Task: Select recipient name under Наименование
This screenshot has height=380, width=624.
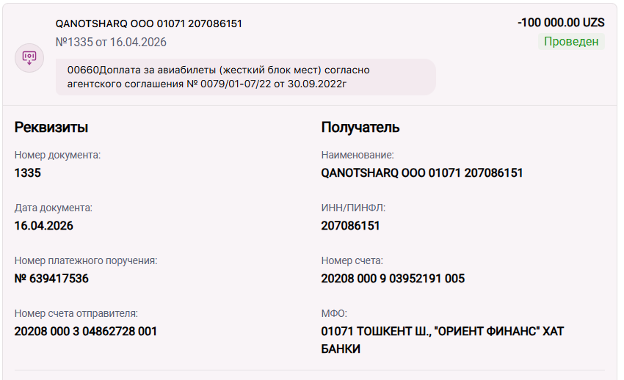Action: (x=422, y=173)
